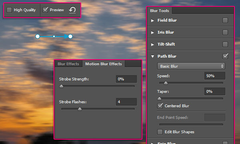The height and width of the screenshot is (144, 240).
Task: Enable the Field Blur checkbox
Action: (x=225, y=20)
